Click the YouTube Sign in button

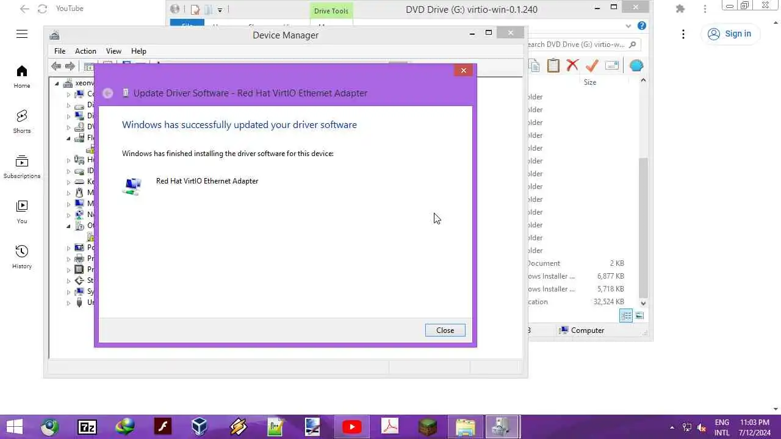pos(730,34)
